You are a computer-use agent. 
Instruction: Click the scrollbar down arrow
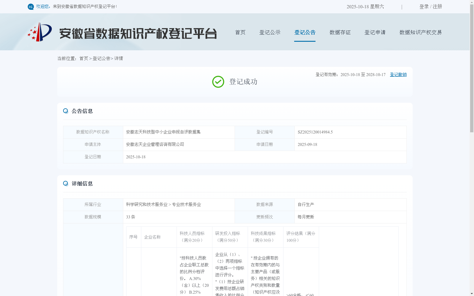tap(472, 294)
